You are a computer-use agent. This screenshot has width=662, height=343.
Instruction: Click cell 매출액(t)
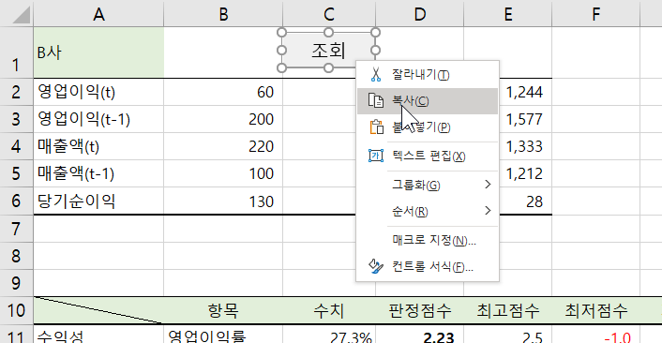(x=98, y=146)
